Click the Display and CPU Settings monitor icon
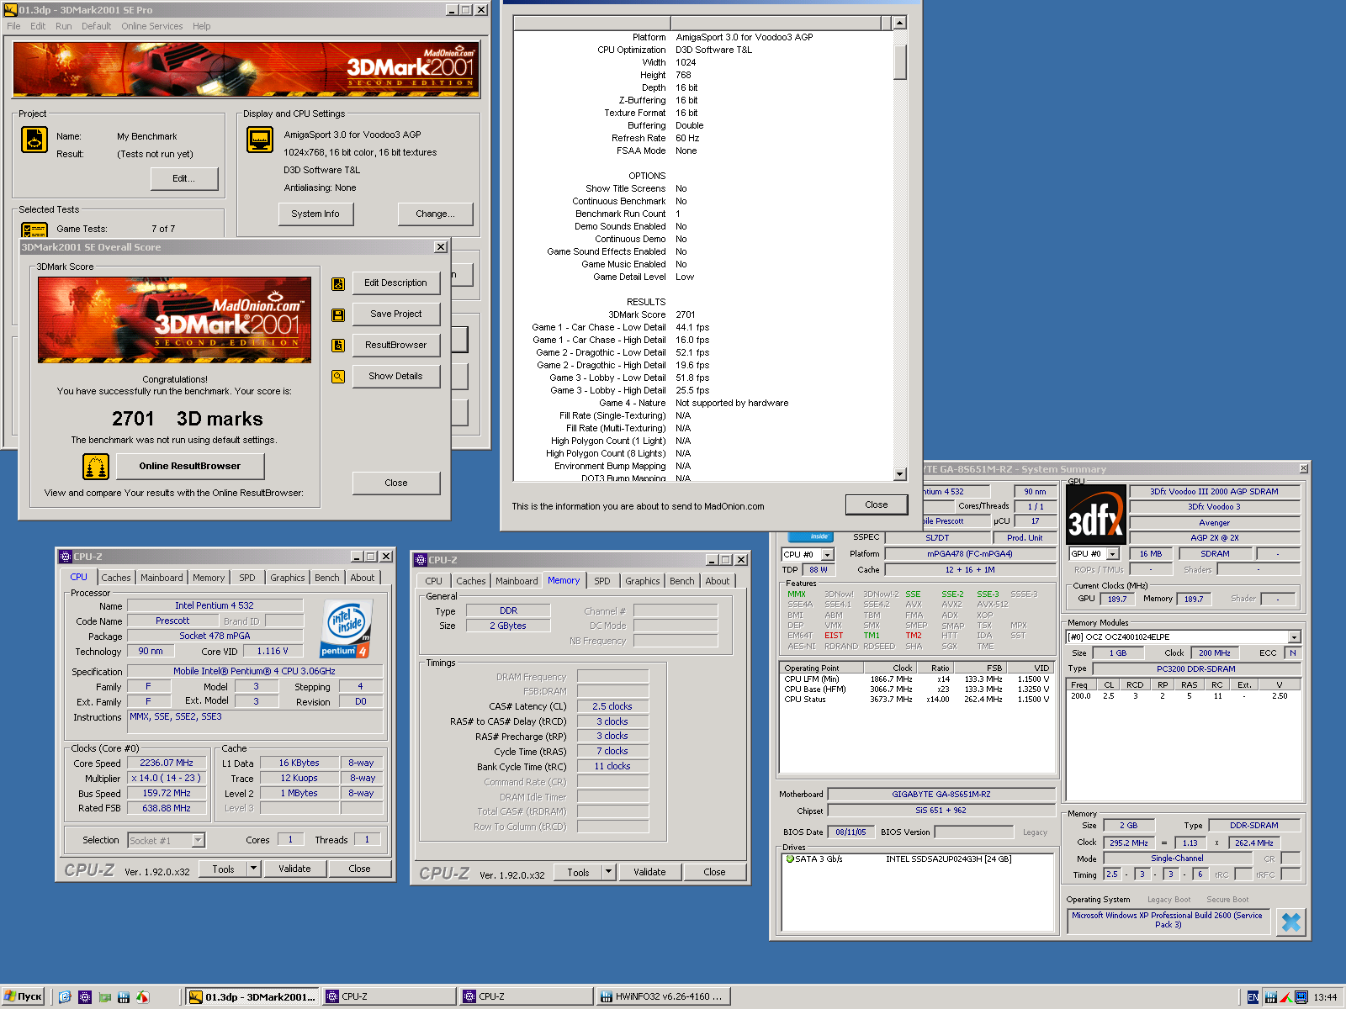The height and width of the screenshot is (1009, 1346). click(260, 140)
